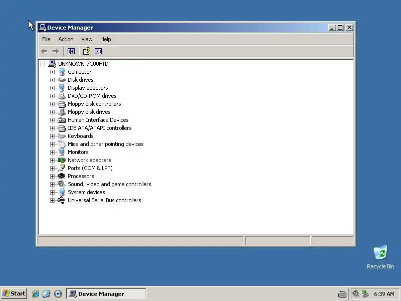Expand the Keyboards node

(53, 136)
